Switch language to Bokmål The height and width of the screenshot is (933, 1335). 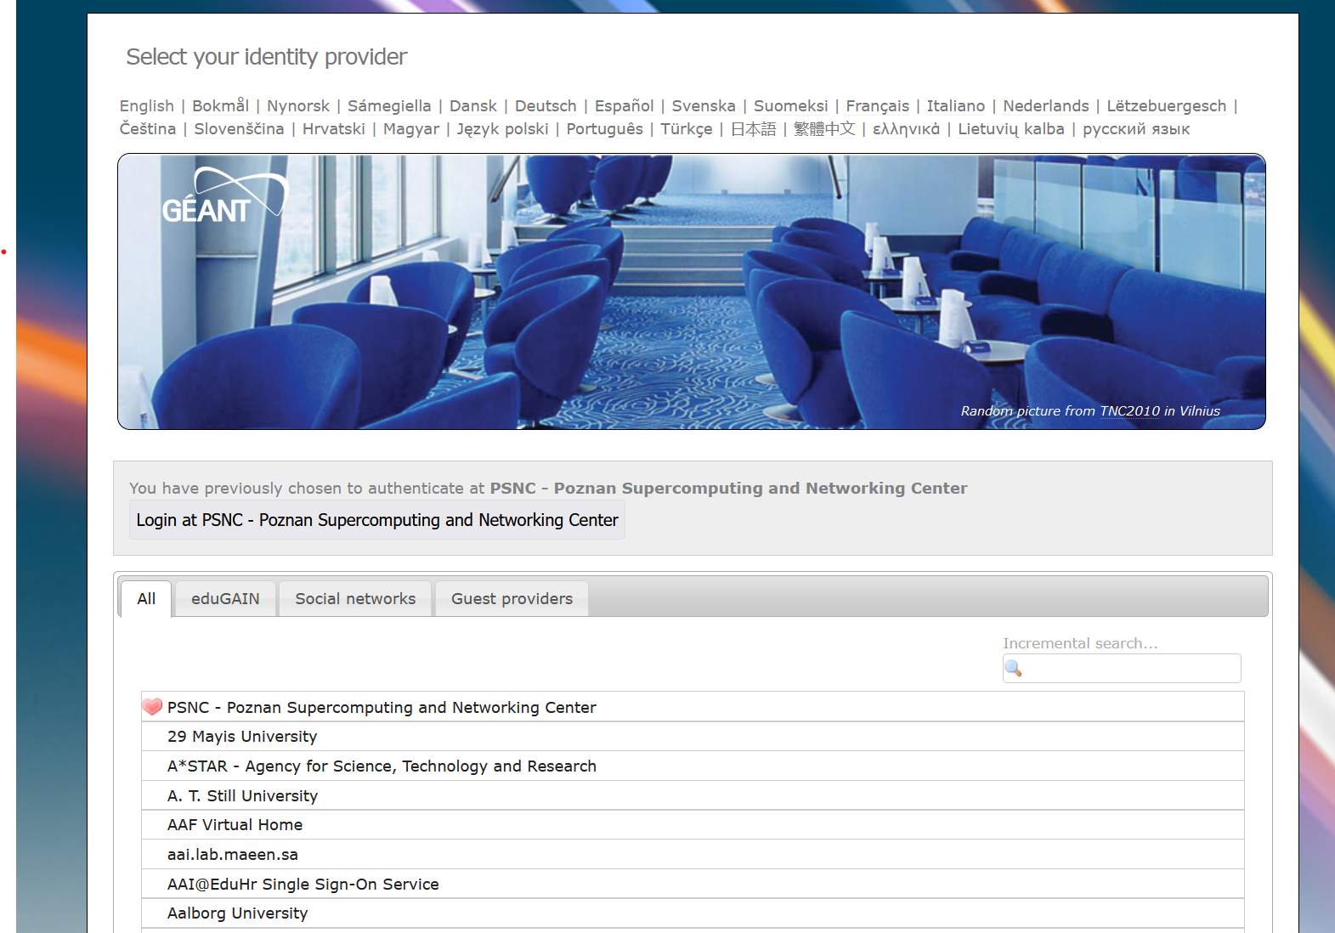coord(220,106)
